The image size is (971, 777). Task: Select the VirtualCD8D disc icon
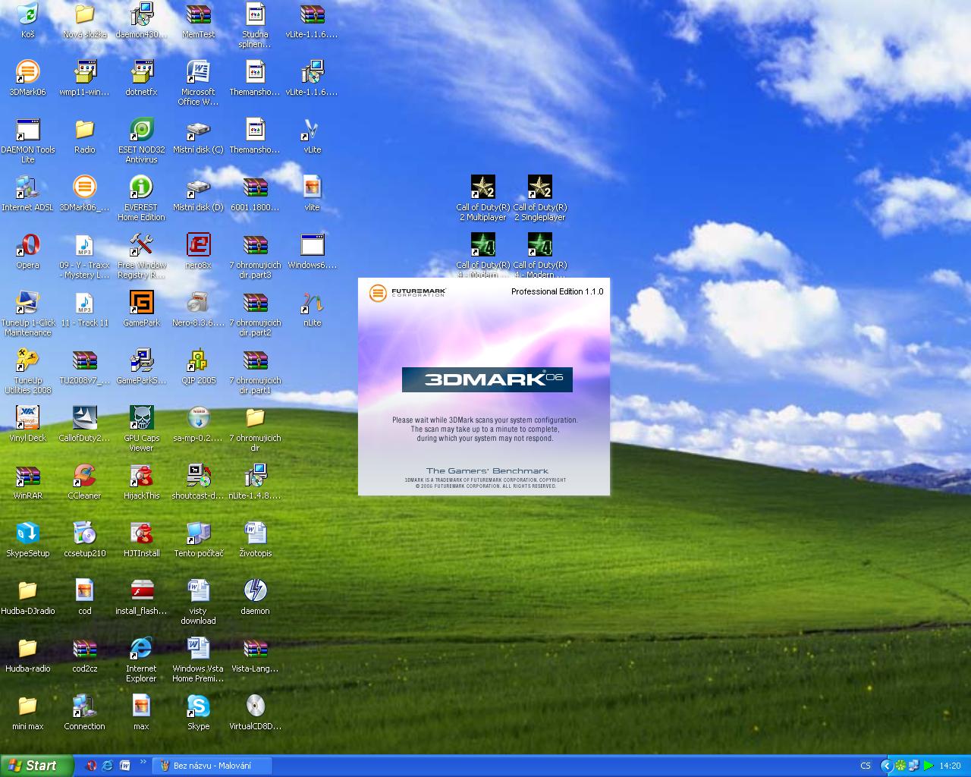pyautogui.click(x=256, y=706)
